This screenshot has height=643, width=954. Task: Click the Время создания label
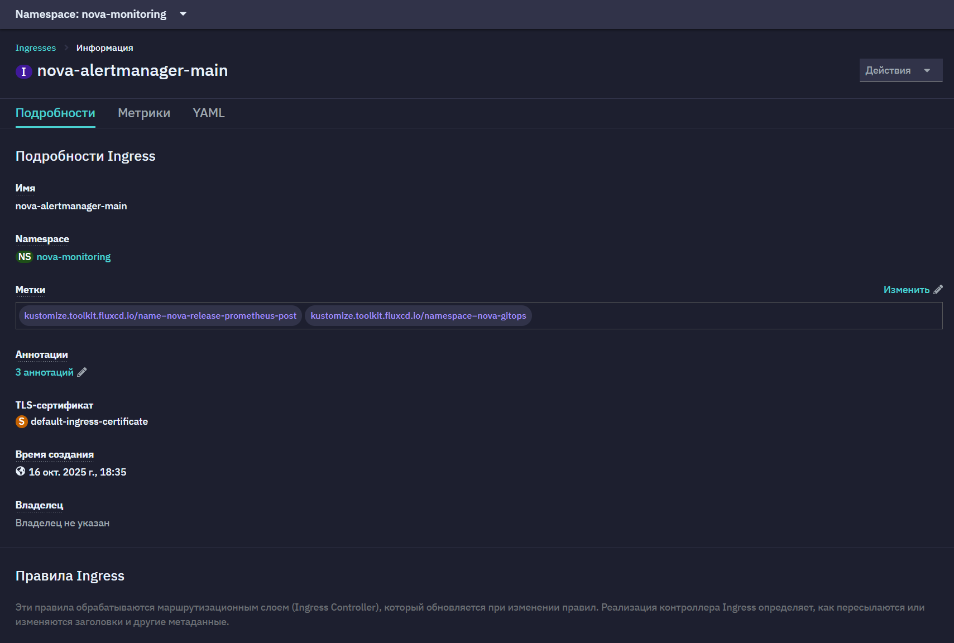pos(55,454)
